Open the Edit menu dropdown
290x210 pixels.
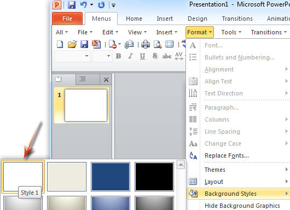[x=110, y=32]
